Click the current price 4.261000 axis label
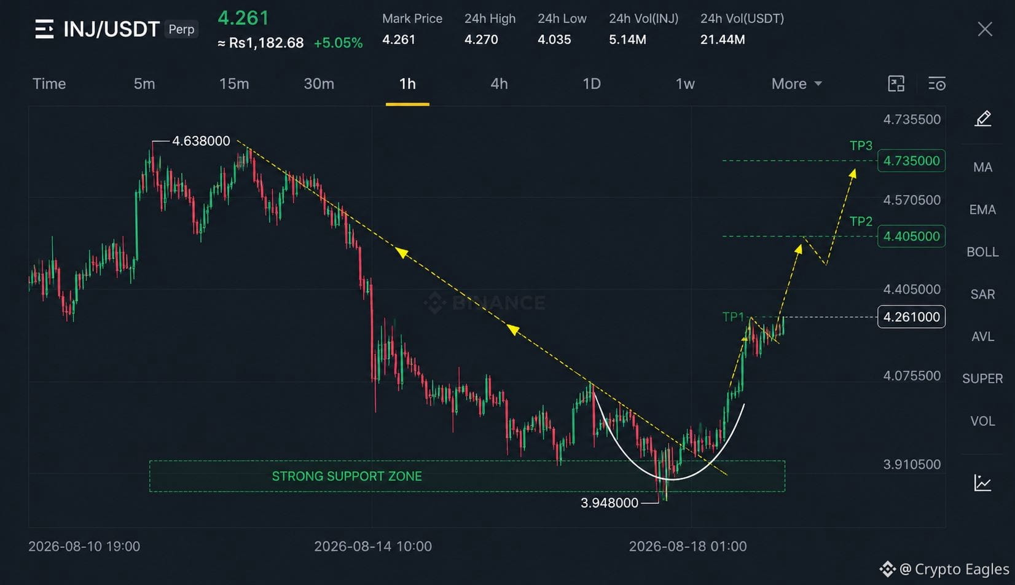Image resolution: width=1015 pixels, height=585 pixels. pyautogui.click(x=911, y=317)
